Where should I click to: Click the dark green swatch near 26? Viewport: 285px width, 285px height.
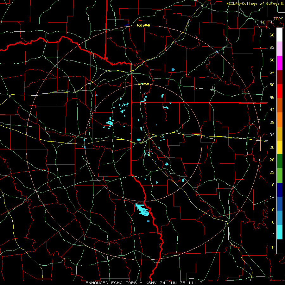click(x=280, y=161)
